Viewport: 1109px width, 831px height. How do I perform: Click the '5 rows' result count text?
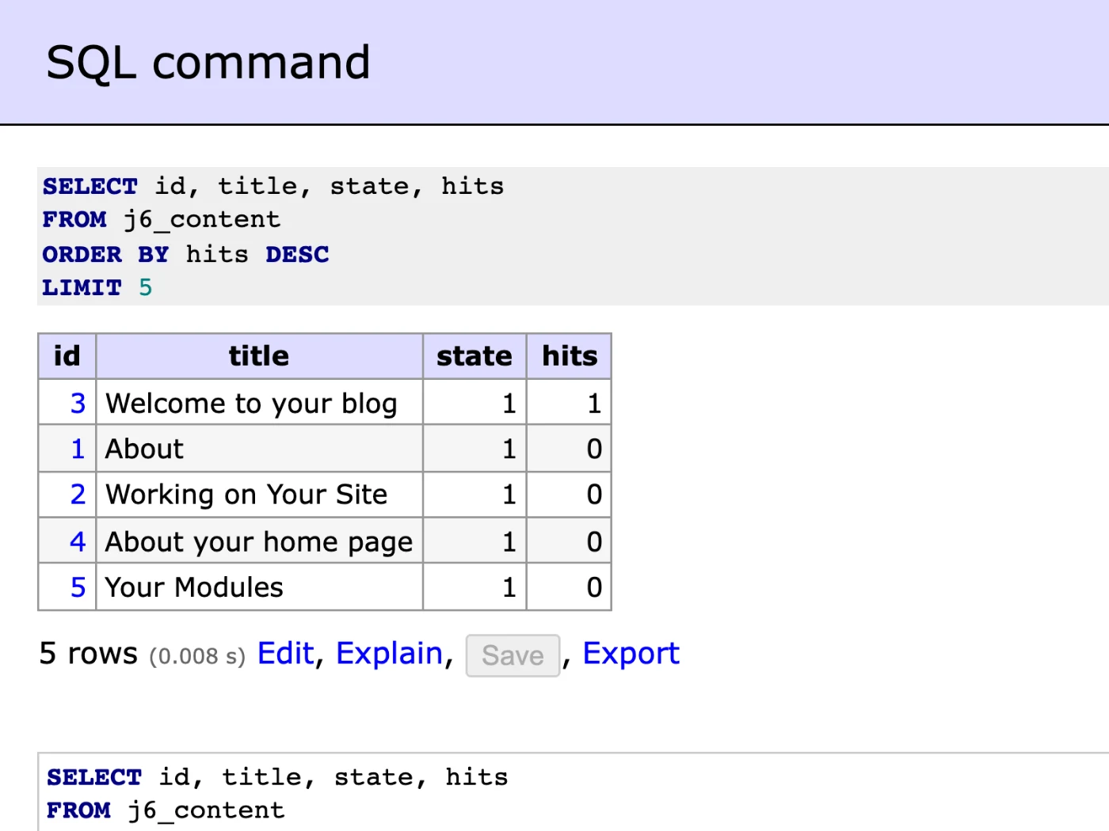pos(89,654)
